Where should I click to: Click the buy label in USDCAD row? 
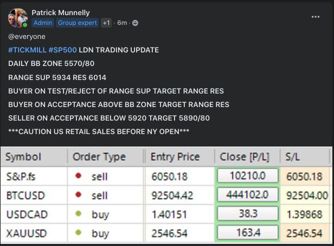point(100,215)
